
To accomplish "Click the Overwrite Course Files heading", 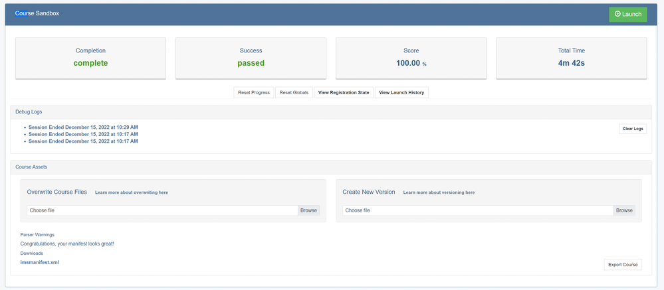I will [56, 192].
